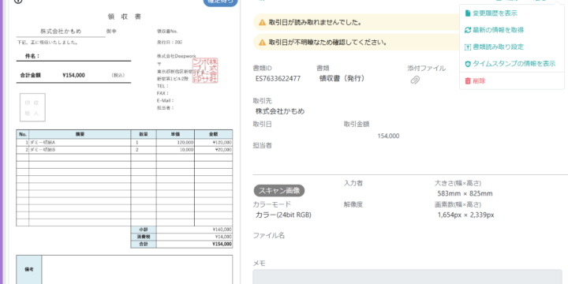Click the 154,000 transaction amount value
Screen dimensions: 568x284
coord(388,136)
